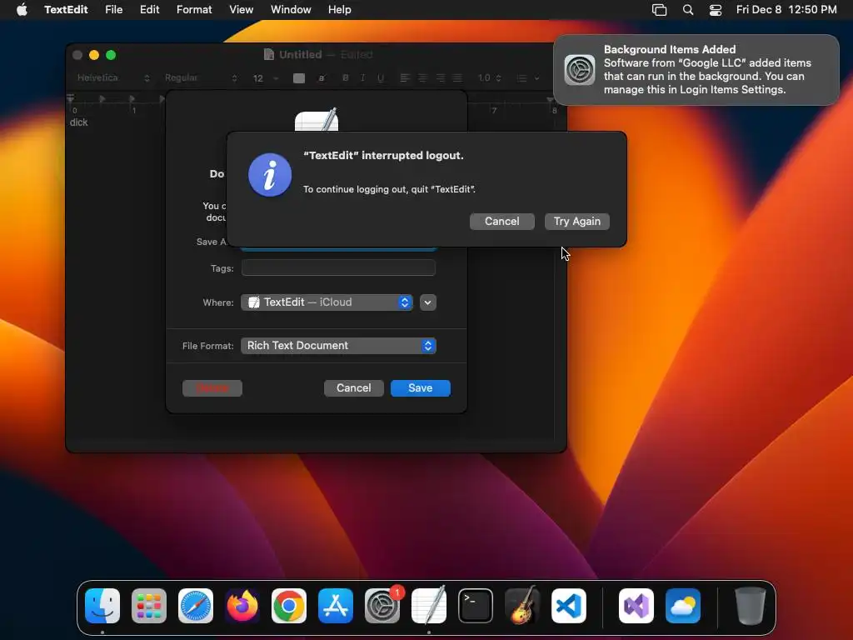This screenshot has height=640, width=853.
Task: Open Launchpad from the Dock
Action: click(149, 606)
